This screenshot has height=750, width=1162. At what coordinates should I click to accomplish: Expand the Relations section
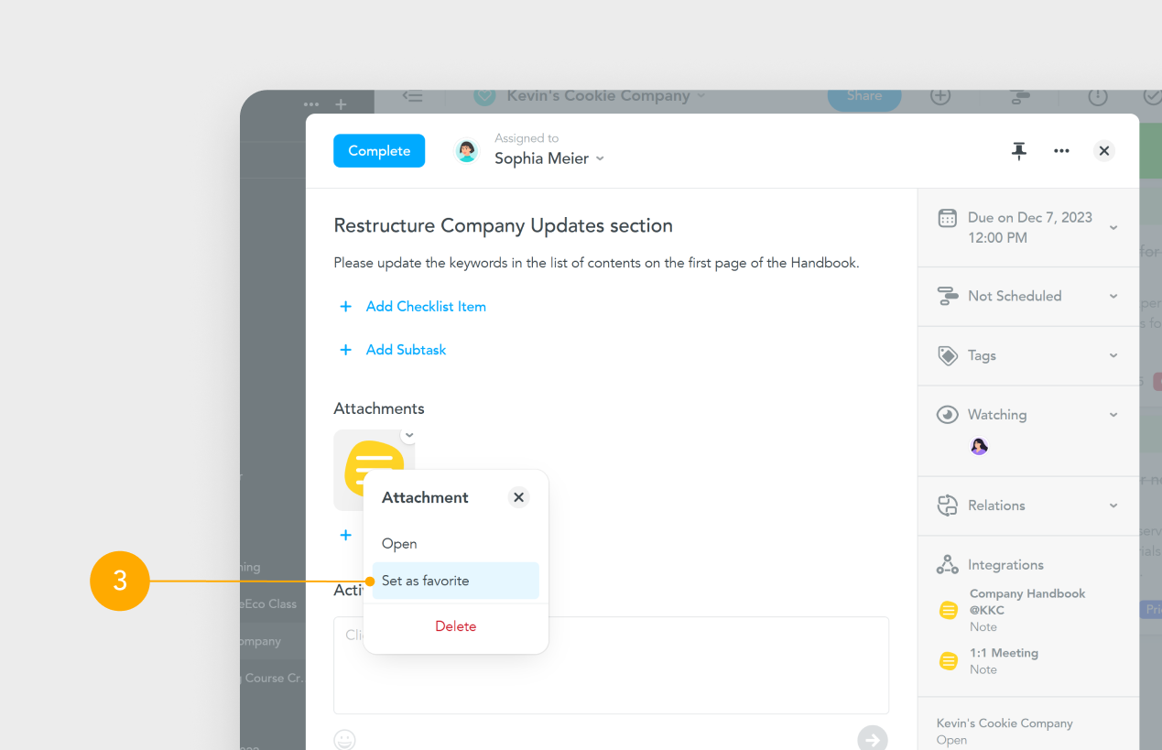[1113, 505]
